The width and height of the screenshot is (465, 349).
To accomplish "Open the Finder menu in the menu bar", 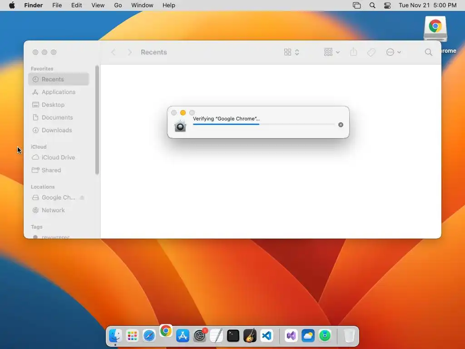I will point(34,5).
